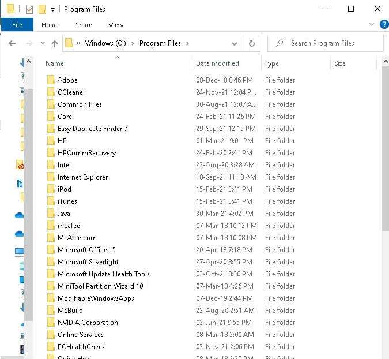389x359 pixels.
Task: Click the This PC monitor icon in navigation pane
Action: tap(19, 252)
